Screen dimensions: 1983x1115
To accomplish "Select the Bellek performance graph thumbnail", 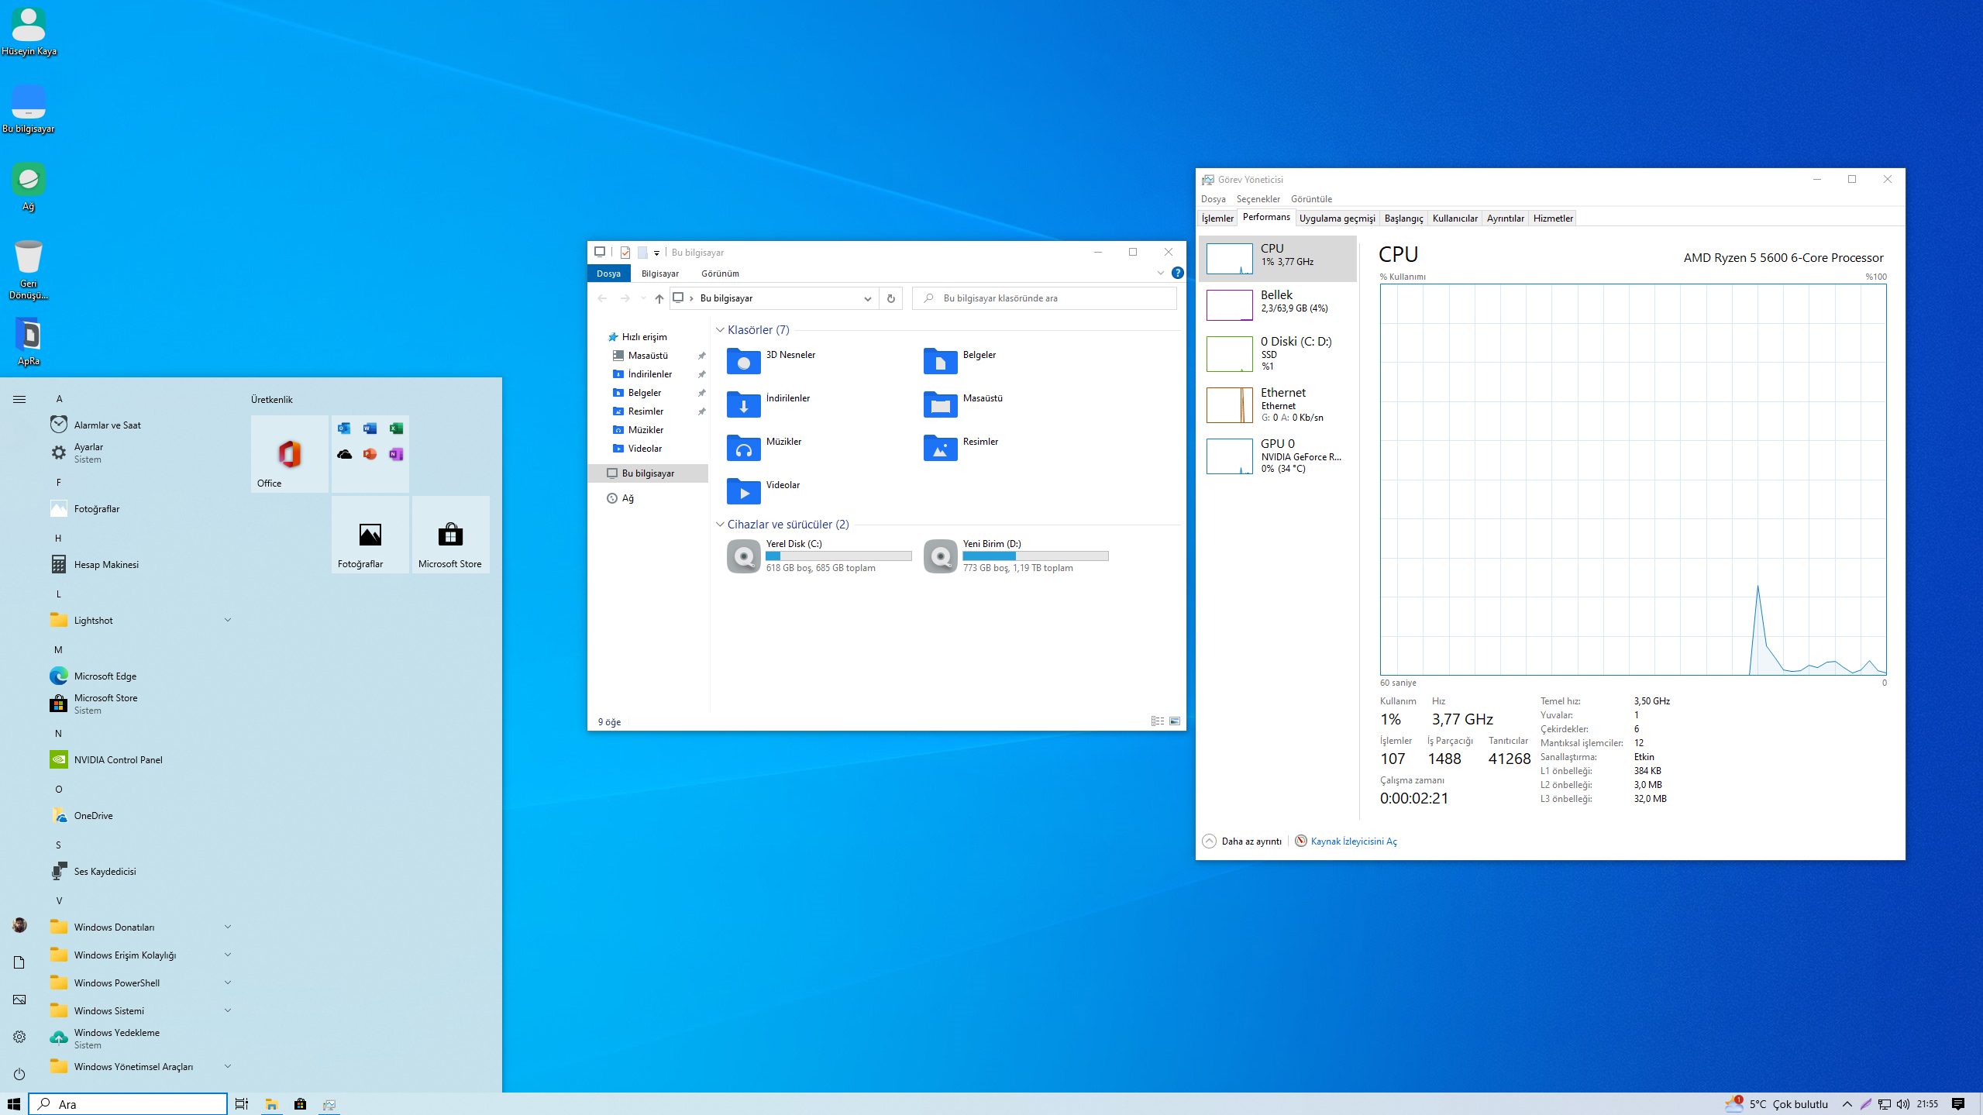I will click(1229, 305).
